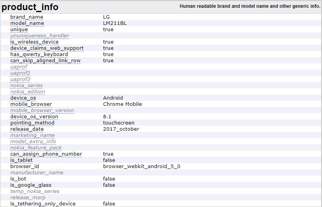Click can_skip_aligned_link_row label

45,61
